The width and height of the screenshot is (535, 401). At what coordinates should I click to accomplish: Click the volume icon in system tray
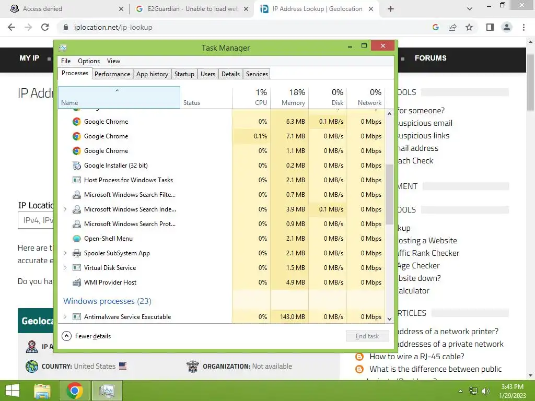pyautogui.click(x=486, y=391)
